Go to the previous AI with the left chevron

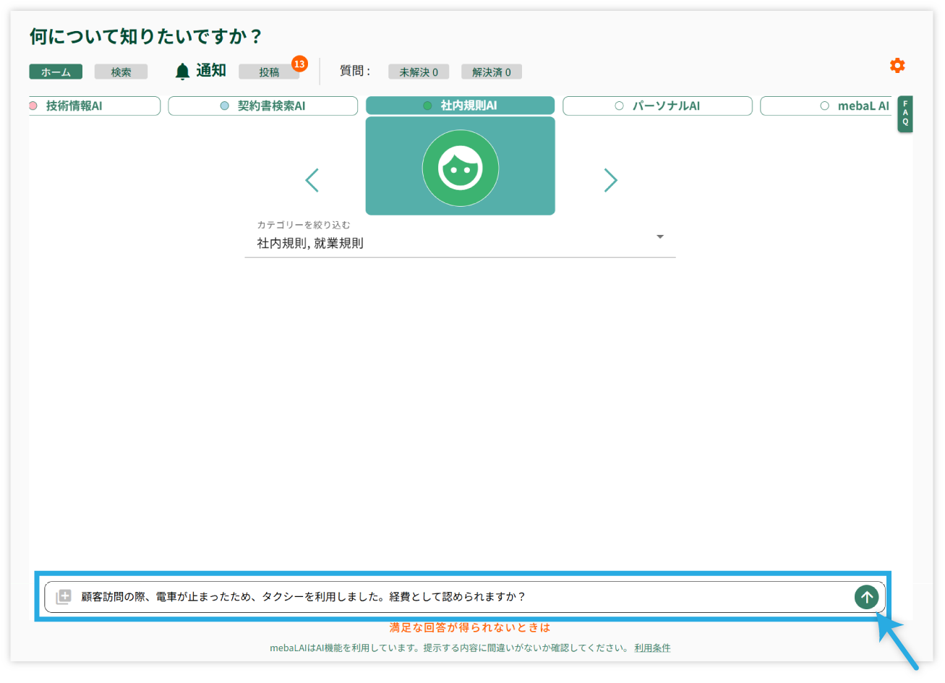click(312, 180)
